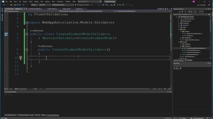The height and width of the screenshot is (119, 213).
Task: Open the Debug configuration dropdown
Action: point(35,5)
